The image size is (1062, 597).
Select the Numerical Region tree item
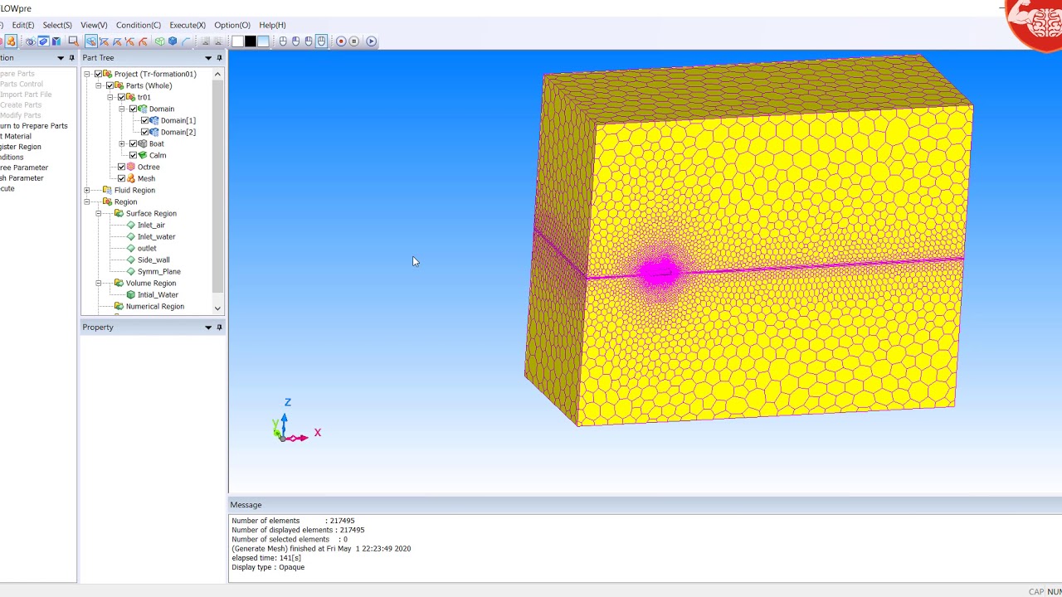(154, 306)
